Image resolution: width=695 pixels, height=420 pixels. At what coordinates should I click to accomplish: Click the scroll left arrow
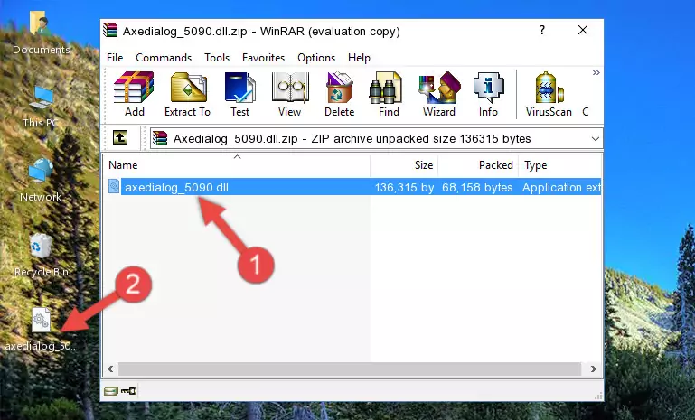111,369
